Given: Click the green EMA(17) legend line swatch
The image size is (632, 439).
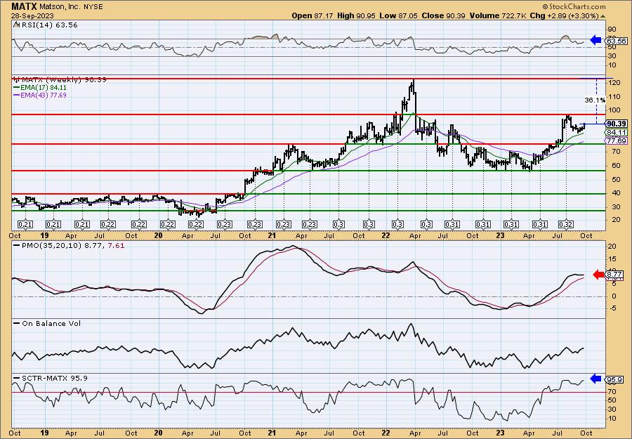Looking at the screenshot, I should [16, 88].
